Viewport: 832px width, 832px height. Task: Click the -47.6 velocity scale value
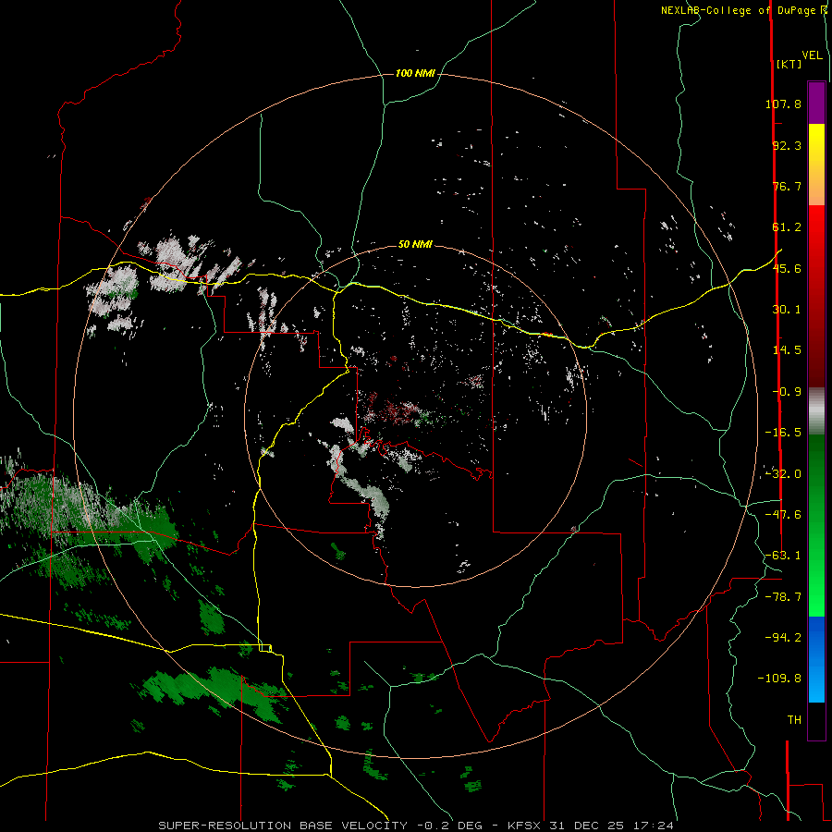[x=783, y=515]
